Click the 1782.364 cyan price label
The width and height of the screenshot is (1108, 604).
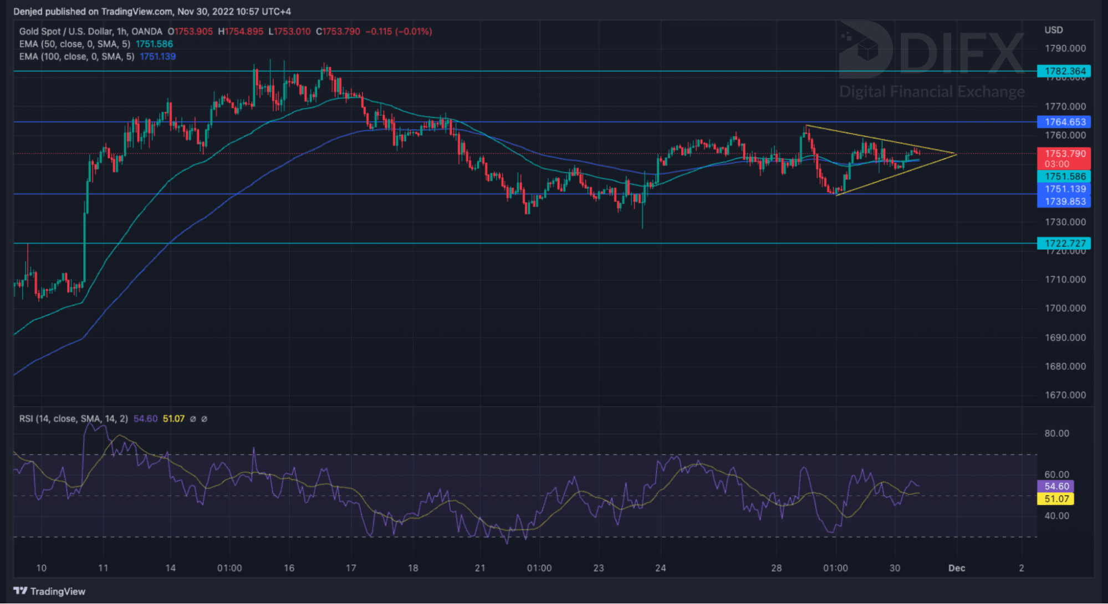pos(1064,71)
